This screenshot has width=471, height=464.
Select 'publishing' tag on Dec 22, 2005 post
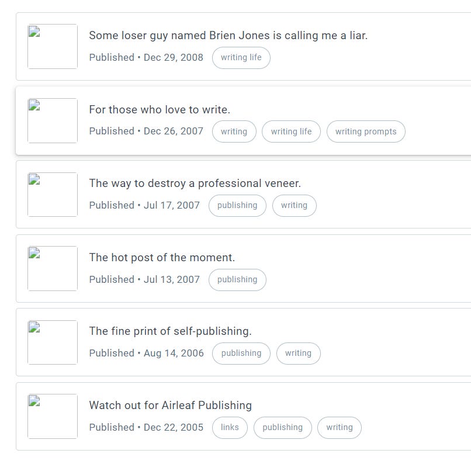[283, 428]
